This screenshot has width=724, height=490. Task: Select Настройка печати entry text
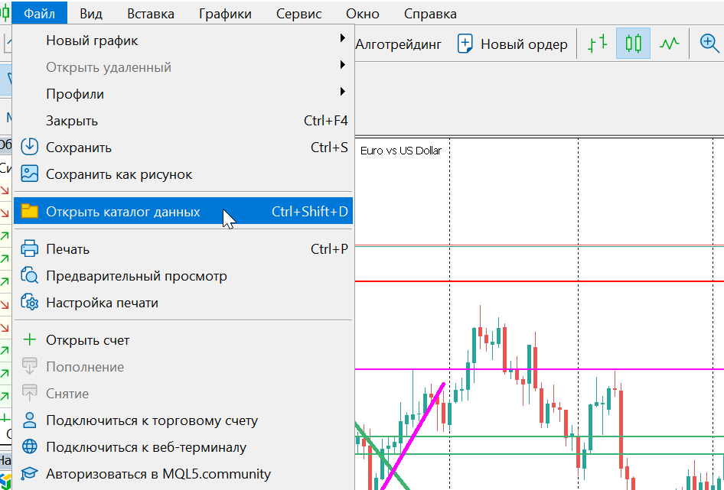[102, 303]
